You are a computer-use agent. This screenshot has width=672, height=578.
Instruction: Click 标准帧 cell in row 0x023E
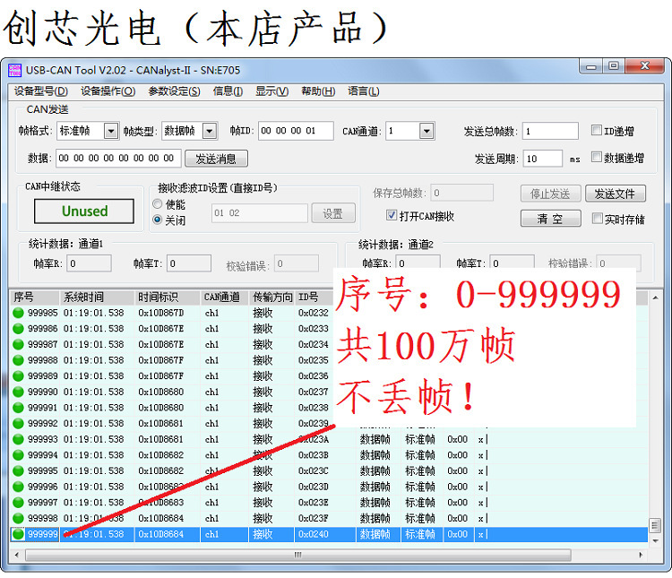420,502
